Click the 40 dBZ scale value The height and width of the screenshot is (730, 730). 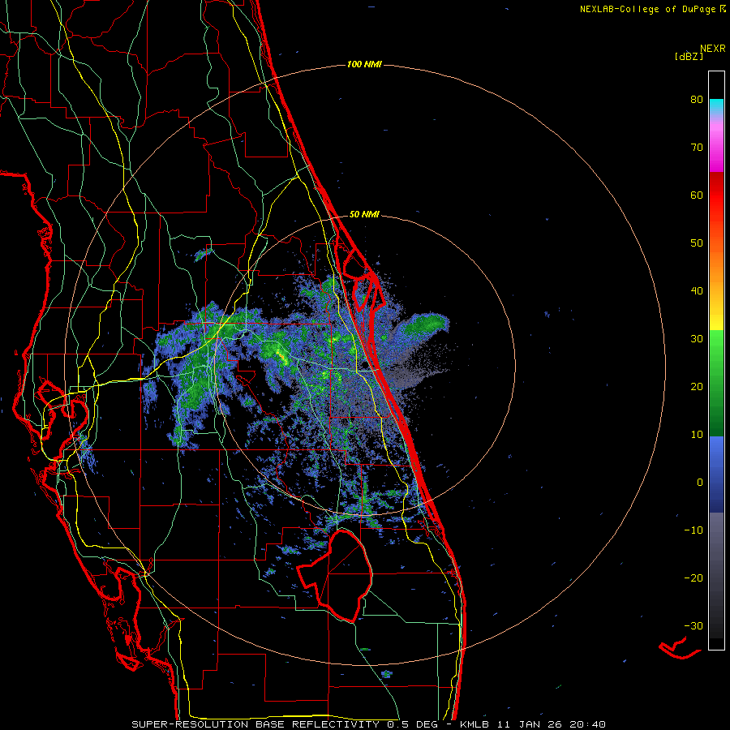[697, 291]
